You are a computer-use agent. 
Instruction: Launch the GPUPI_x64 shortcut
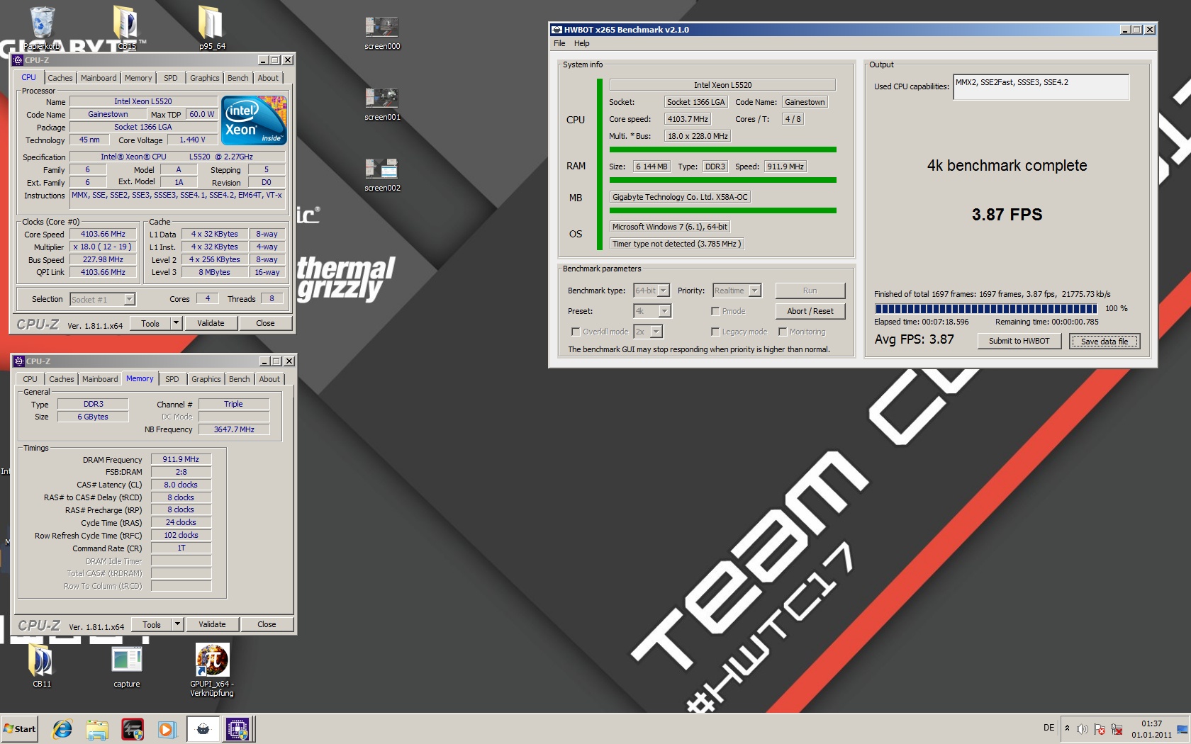pyautogui.click(x=212, y=670)
